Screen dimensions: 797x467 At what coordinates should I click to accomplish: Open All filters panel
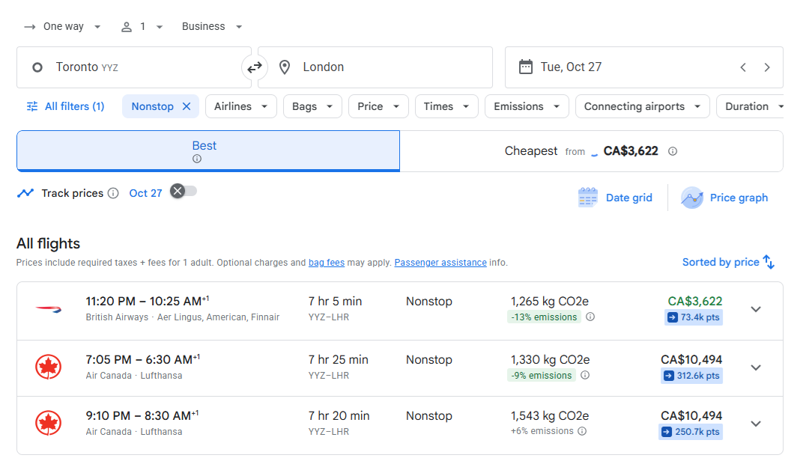(x=65, y=106)
